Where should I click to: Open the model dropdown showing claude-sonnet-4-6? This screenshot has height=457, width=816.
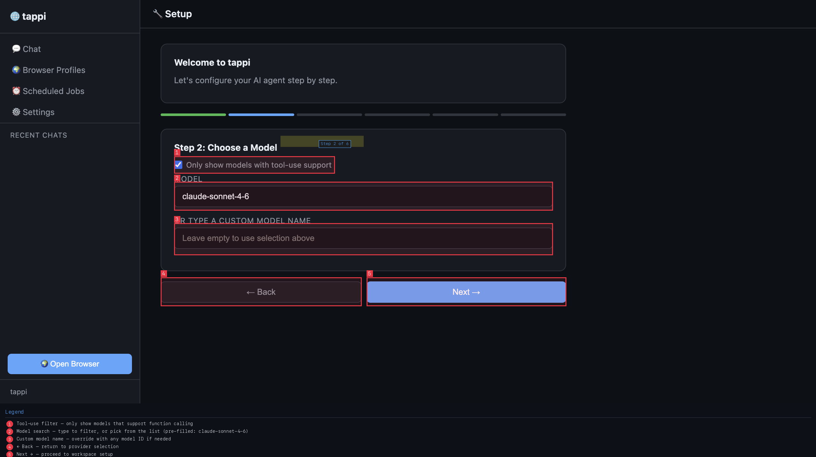pos(363,196)
